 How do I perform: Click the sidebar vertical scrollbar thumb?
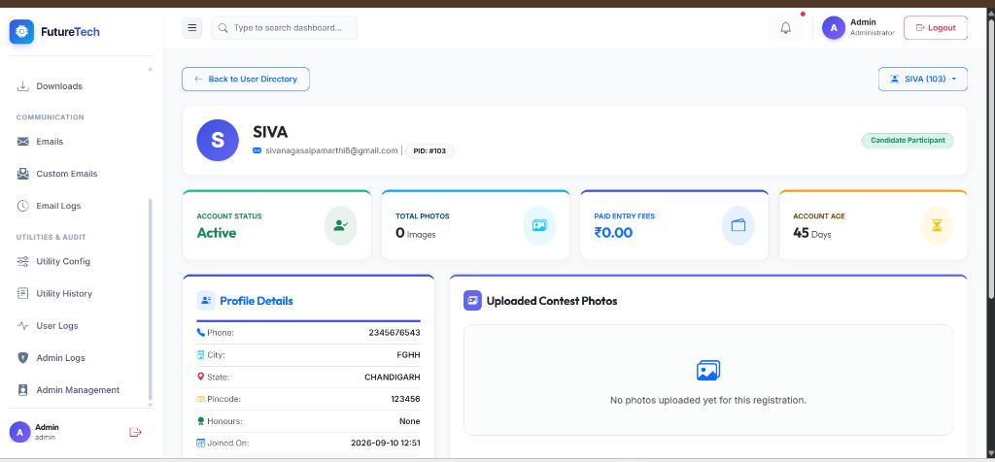(x=151, y=298)
